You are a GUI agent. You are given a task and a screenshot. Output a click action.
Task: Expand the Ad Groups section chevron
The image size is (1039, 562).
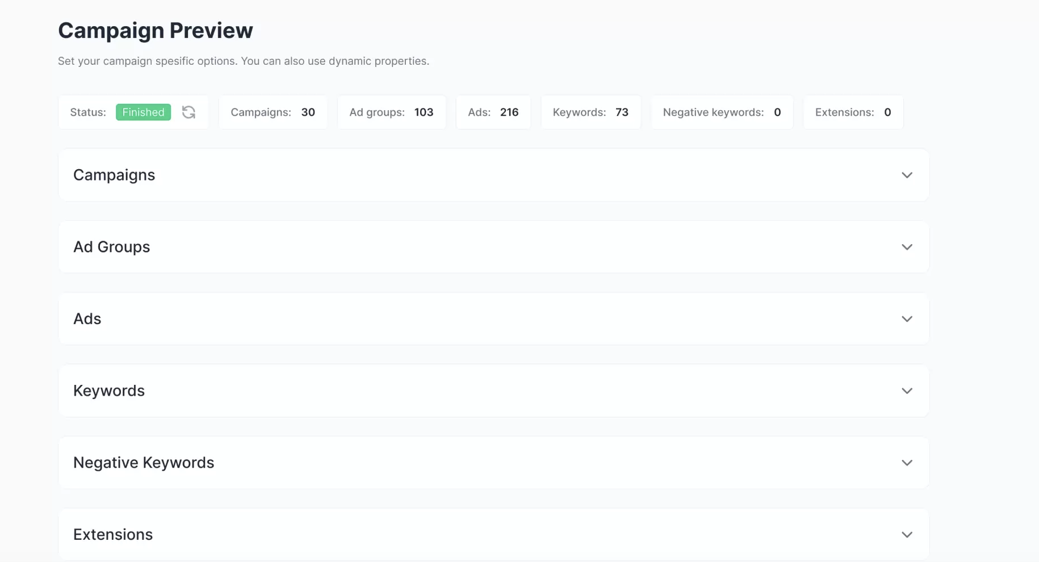907,247
